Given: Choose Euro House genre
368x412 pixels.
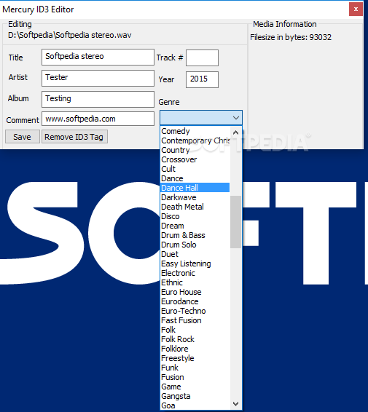Looking at the screenshot, I should pos(195,292).
